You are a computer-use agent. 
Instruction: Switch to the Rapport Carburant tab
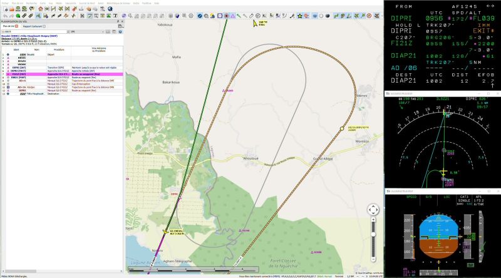click(33, 26)
